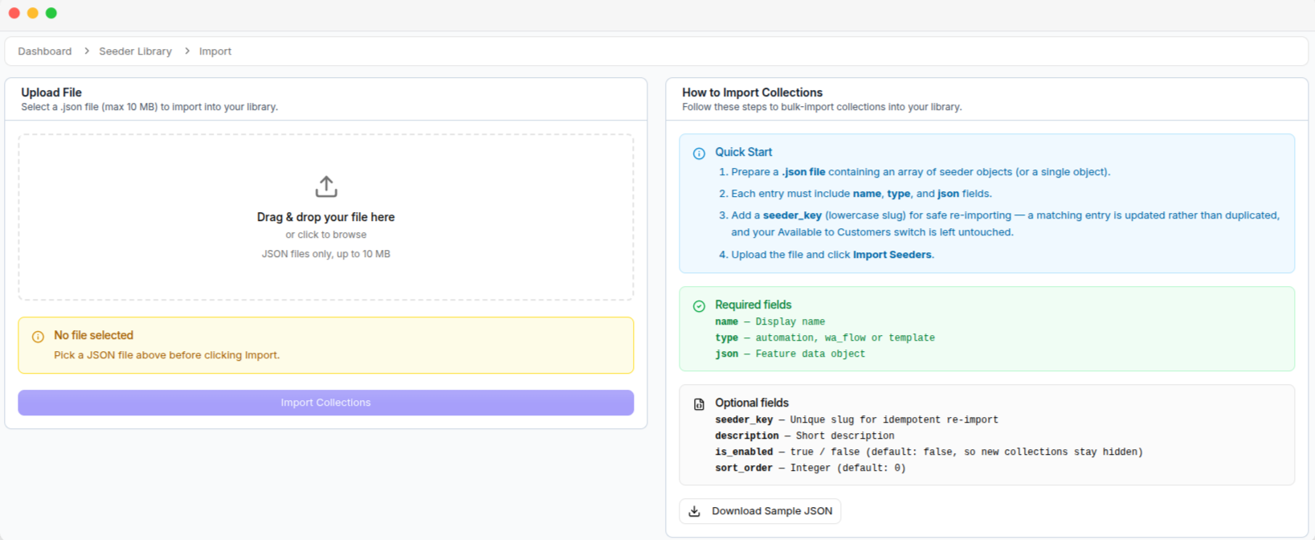Click the macOS yellow minimize window button
Screen dimensions: 1315x540
coord(33,13)
